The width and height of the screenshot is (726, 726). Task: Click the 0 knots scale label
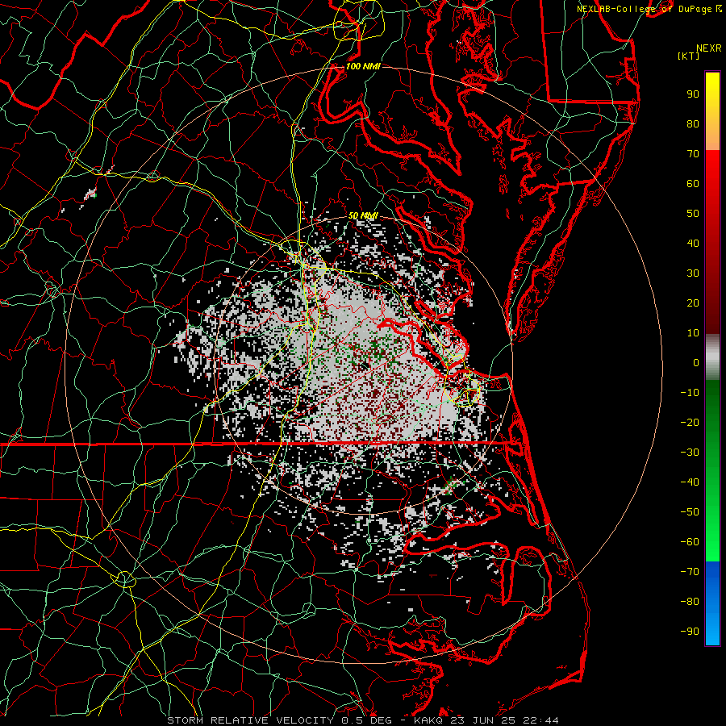point(696,363)
